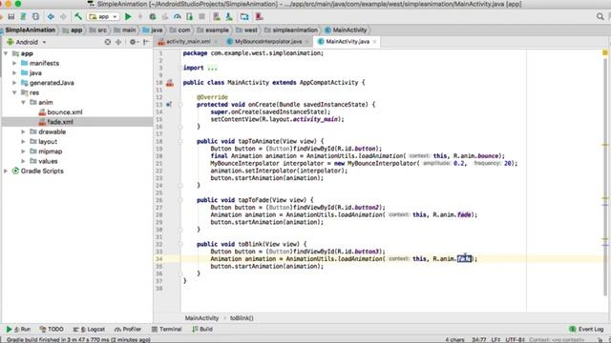
Task: Open the app run configuration dropdown
Action: pos(103,17)
